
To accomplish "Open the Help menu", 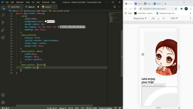I will 53,2.
